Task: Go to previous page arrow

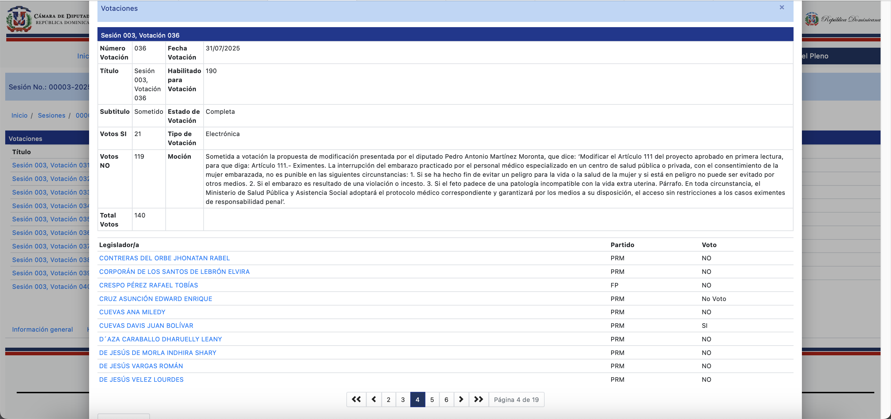Action: pos(374,399)
